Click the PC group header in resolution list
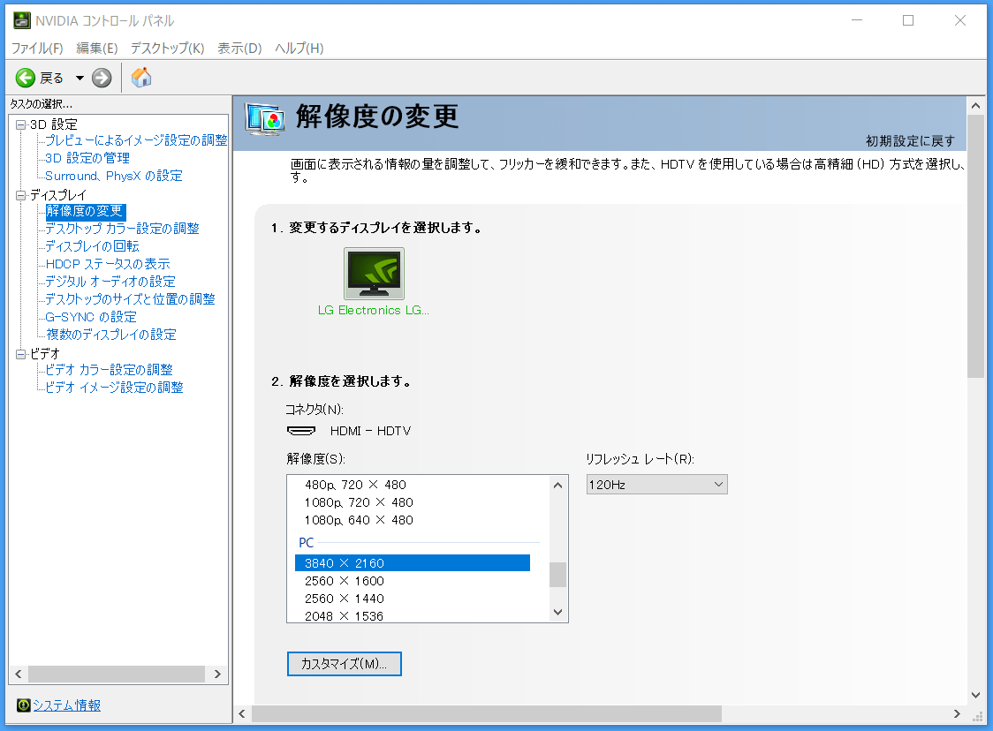The height and width of the screenshot is (731, 993). 307,543
